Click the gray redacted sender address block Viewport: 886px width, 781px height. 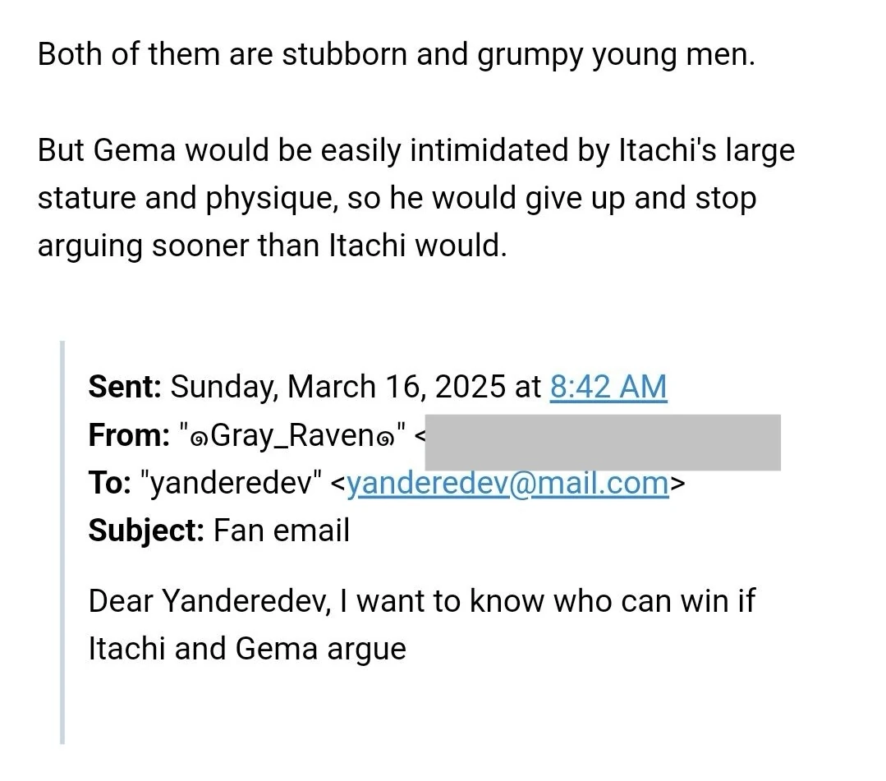pos(604,442)
